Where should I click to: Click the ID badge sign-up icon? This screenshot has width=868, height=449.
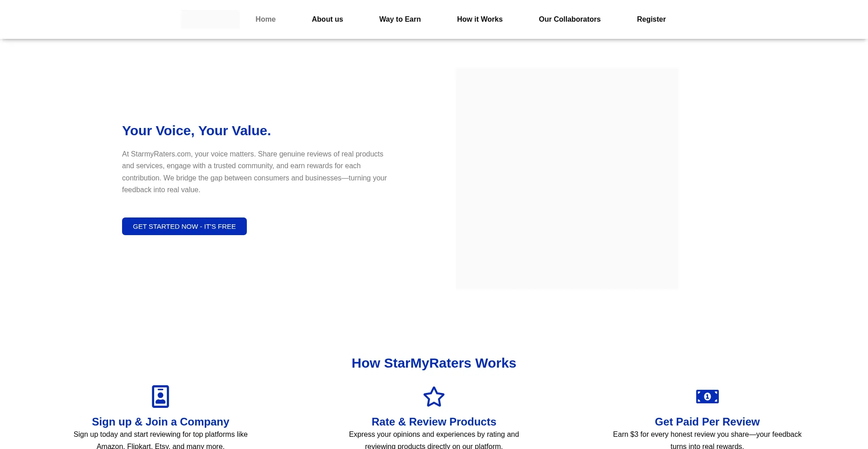click(160, 397)
